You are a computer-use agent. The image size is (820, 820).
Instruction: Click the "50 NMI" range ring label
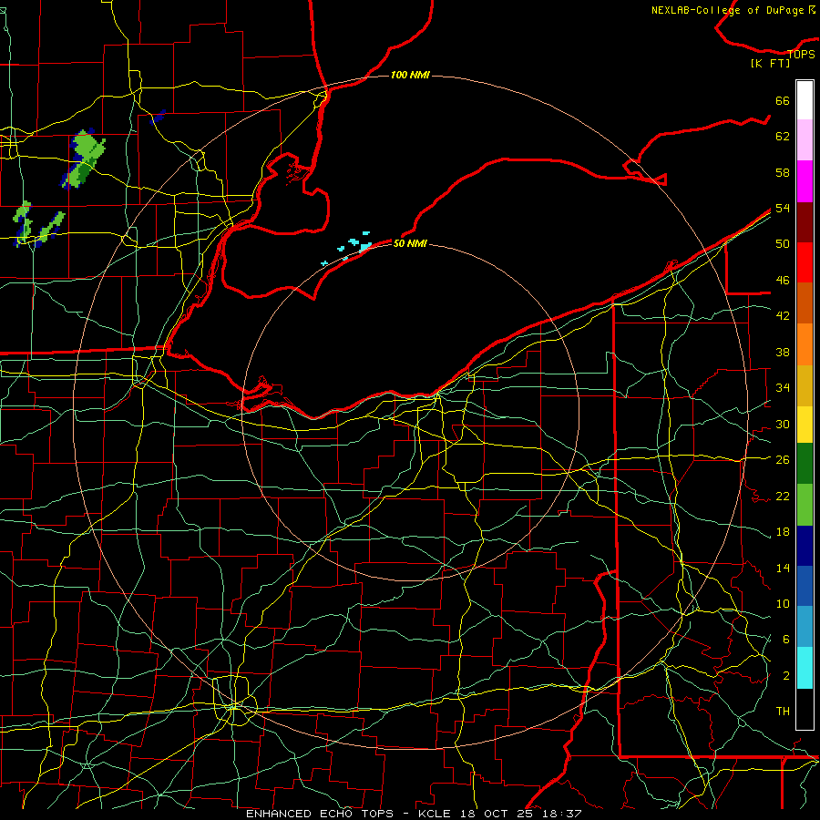[410, 243]
